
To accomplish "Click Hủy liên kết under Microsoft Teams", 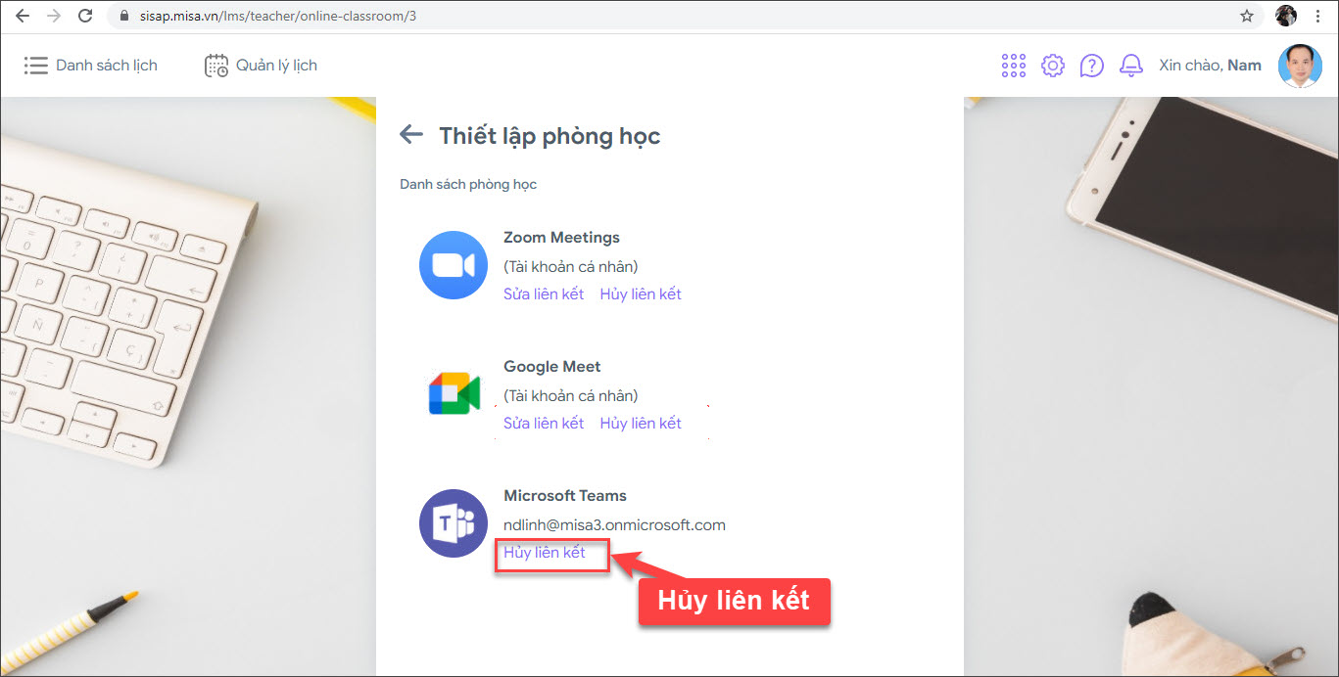I will tap(545, 553).
